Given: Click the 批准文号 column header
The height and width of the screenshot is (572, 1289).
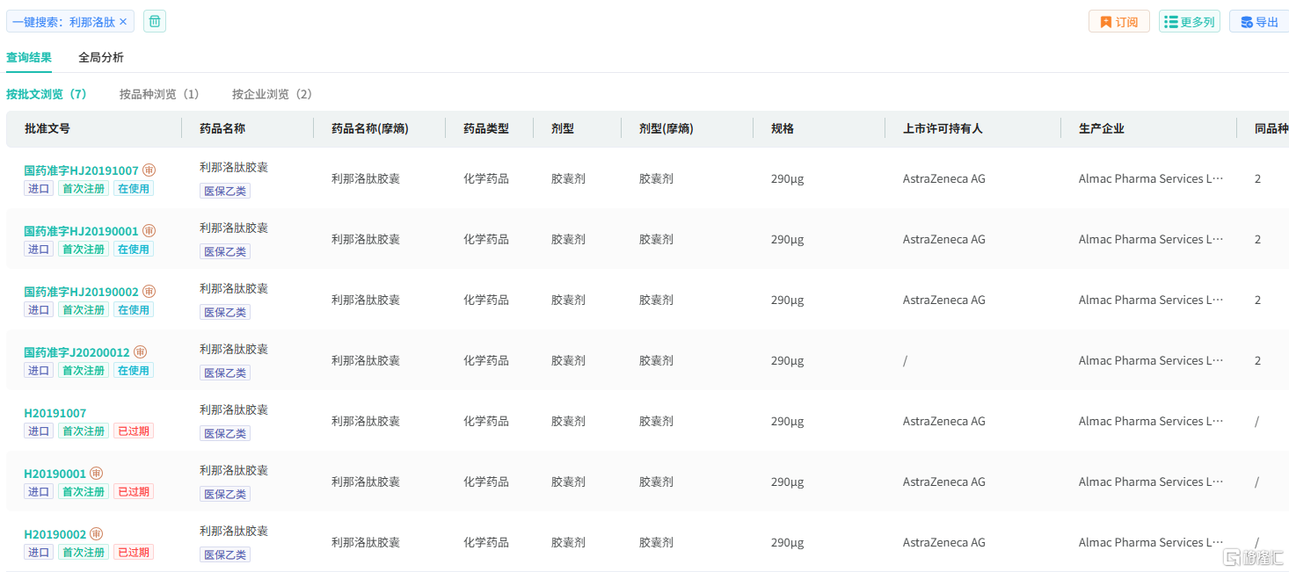Looking at the screenshot, I should tap(47, 128).
